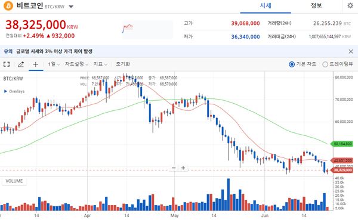Open the 1일 interval dropdown

pos(54,64)
